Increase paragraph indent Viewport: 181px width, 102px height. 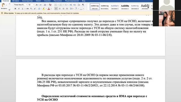point(74,5)
